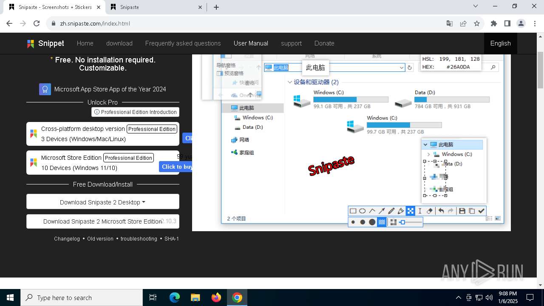Go back with the browser back arrow

[9, 23]
